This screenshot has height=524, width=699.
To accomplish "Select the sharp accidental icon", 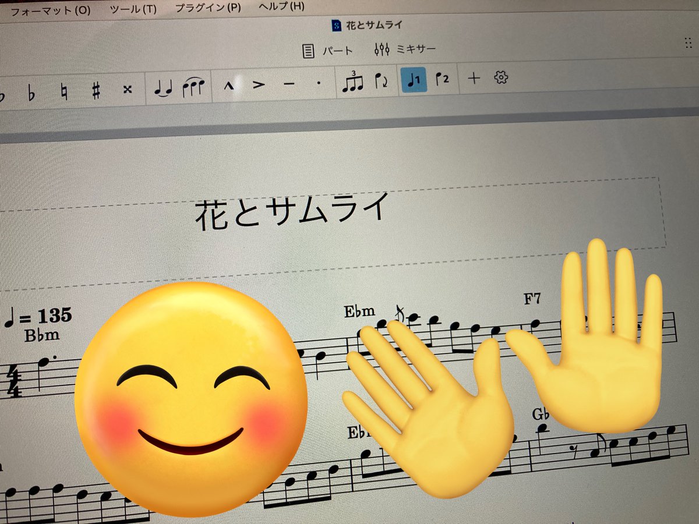I will point(96,84).
